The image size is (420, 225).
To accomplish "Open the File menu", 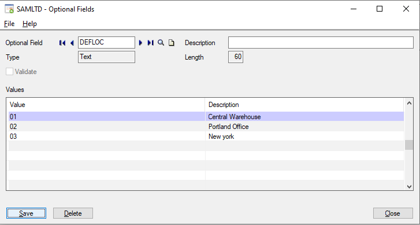I will pos(9,24).
